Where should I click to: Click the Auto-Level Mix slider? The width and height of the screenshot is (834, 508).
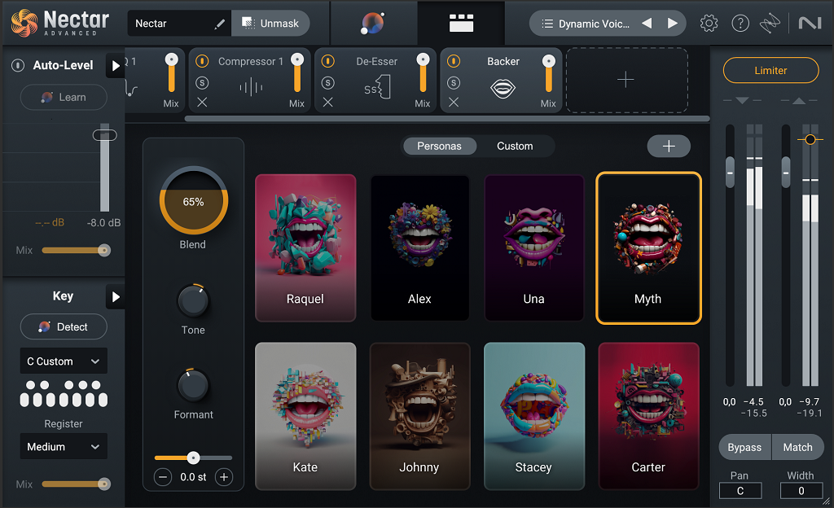click(x=76, y=250)
